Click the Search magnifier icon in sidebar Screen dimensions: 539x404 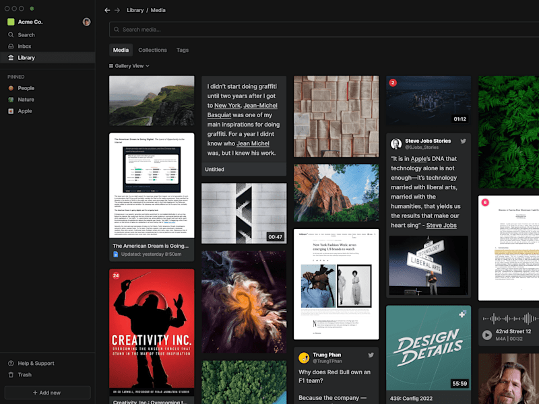pos(11,35)
